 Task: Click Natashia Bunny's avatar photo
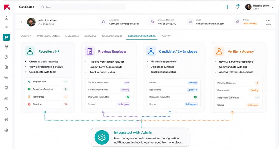pyautogui.click(x=248, y=7)
